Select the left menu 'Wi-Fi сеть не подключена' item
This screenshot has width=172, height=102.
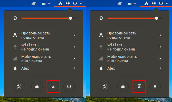tap(44, 47)
